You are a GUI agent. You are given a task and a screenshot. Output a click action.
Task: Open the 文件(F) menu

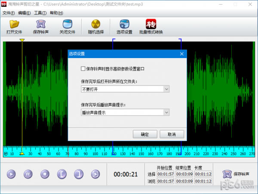click(9, 13)
